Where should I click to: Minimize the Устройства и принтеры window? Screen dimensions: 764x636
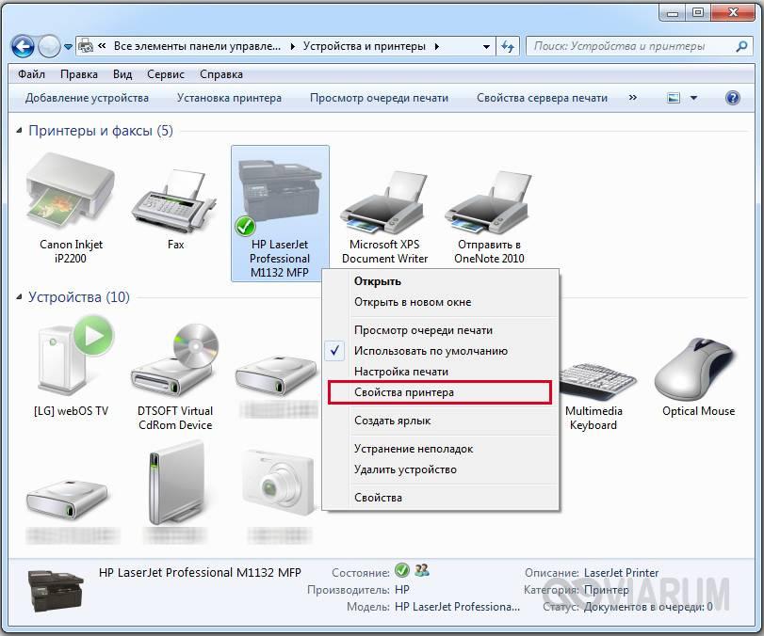[672, 13]
